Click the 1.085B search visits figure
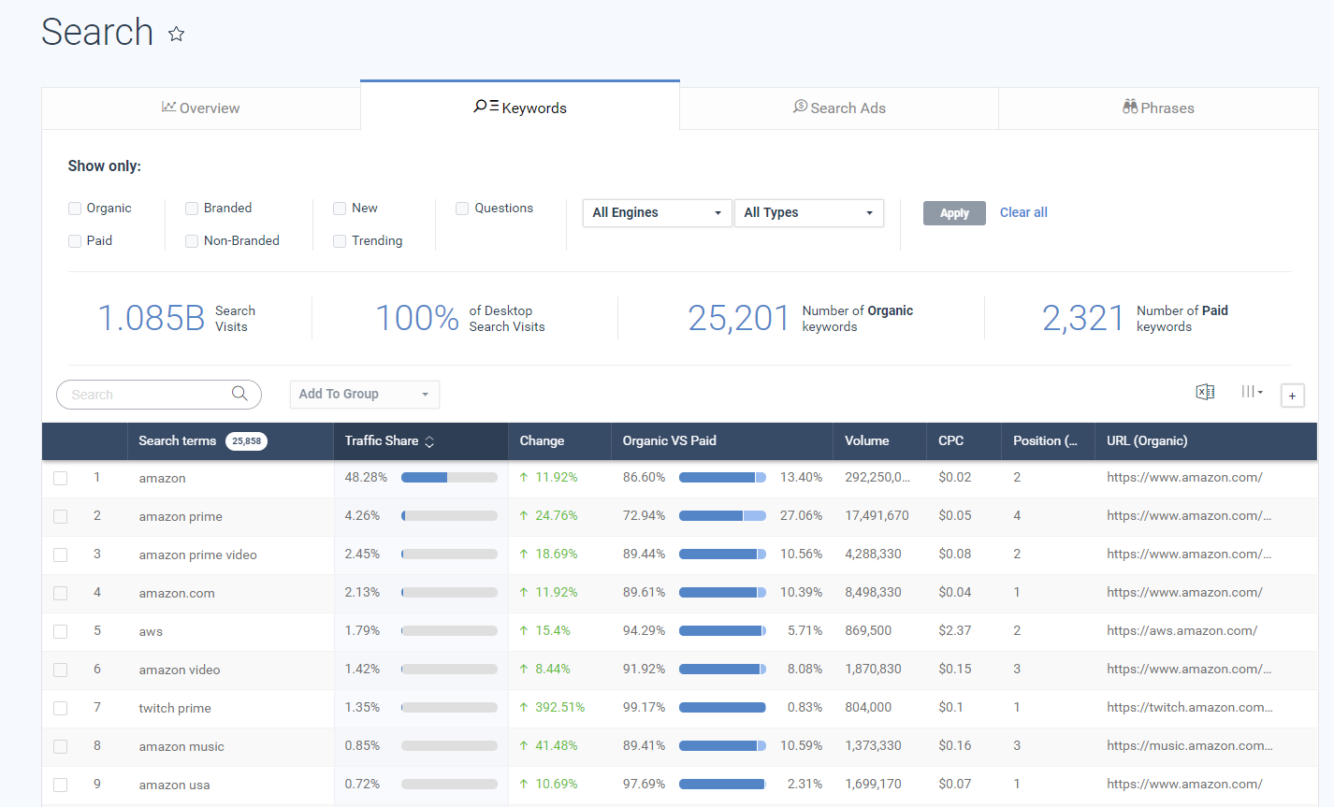This screenshot has height=807, width=1334. [x=152, y=319]
